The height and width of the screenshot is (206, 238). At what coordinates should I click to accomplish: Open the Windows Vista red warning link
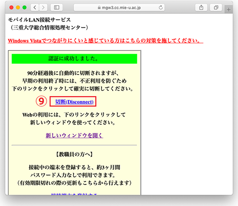[105, 41]
